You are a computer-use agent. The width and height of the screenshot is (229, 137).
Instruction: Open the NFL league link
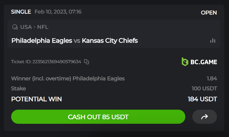coord(43,27)
